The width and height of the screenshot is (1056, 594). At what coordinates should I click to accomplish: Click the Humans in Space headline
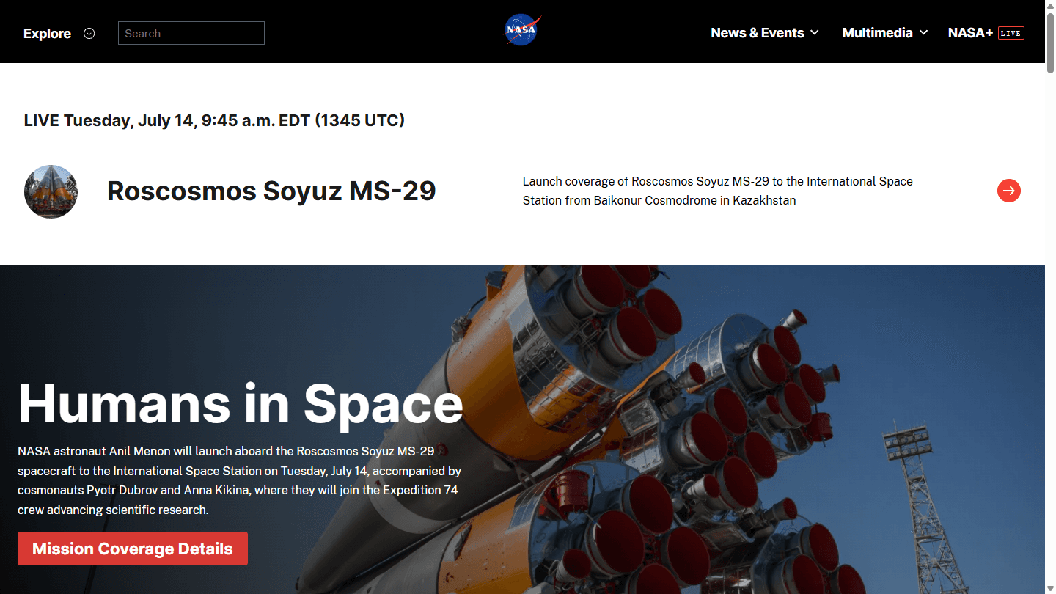pos(241,403)
